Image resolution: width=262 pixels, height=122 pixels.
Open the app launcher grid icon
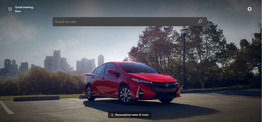pyautogui.click(x=10, y=9)
